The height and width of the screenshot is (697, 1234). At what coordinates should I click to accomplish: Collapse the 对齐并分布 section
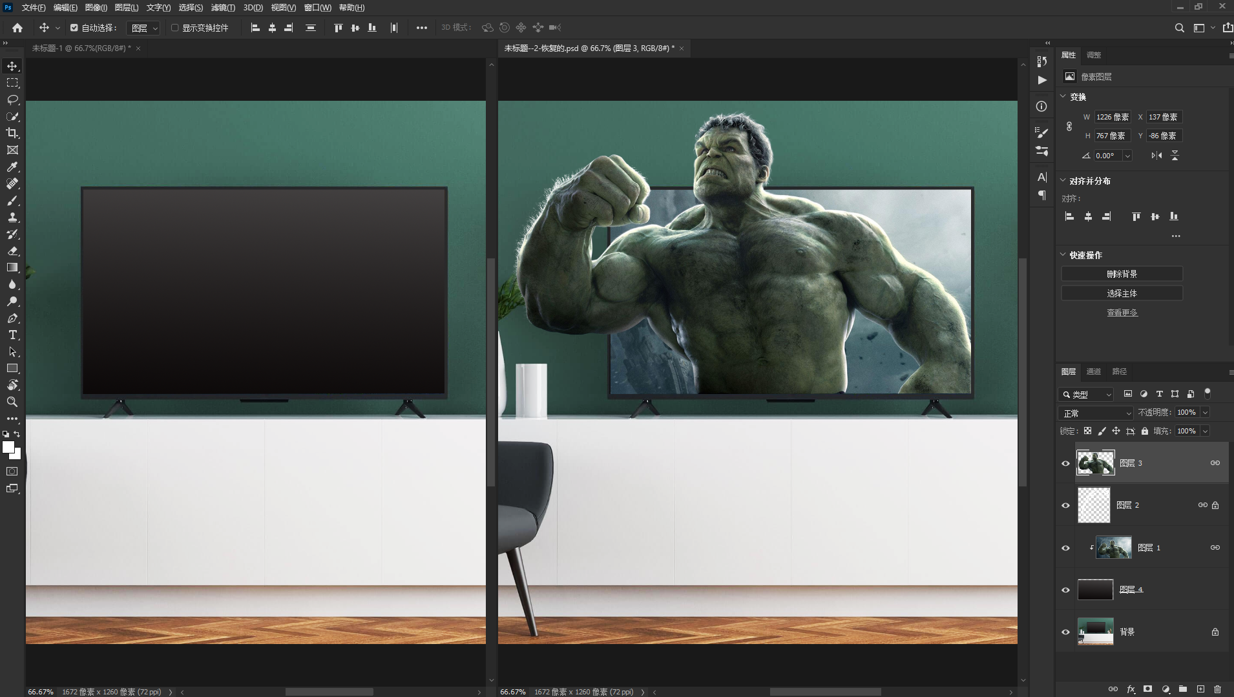(x=1063, y=180)
